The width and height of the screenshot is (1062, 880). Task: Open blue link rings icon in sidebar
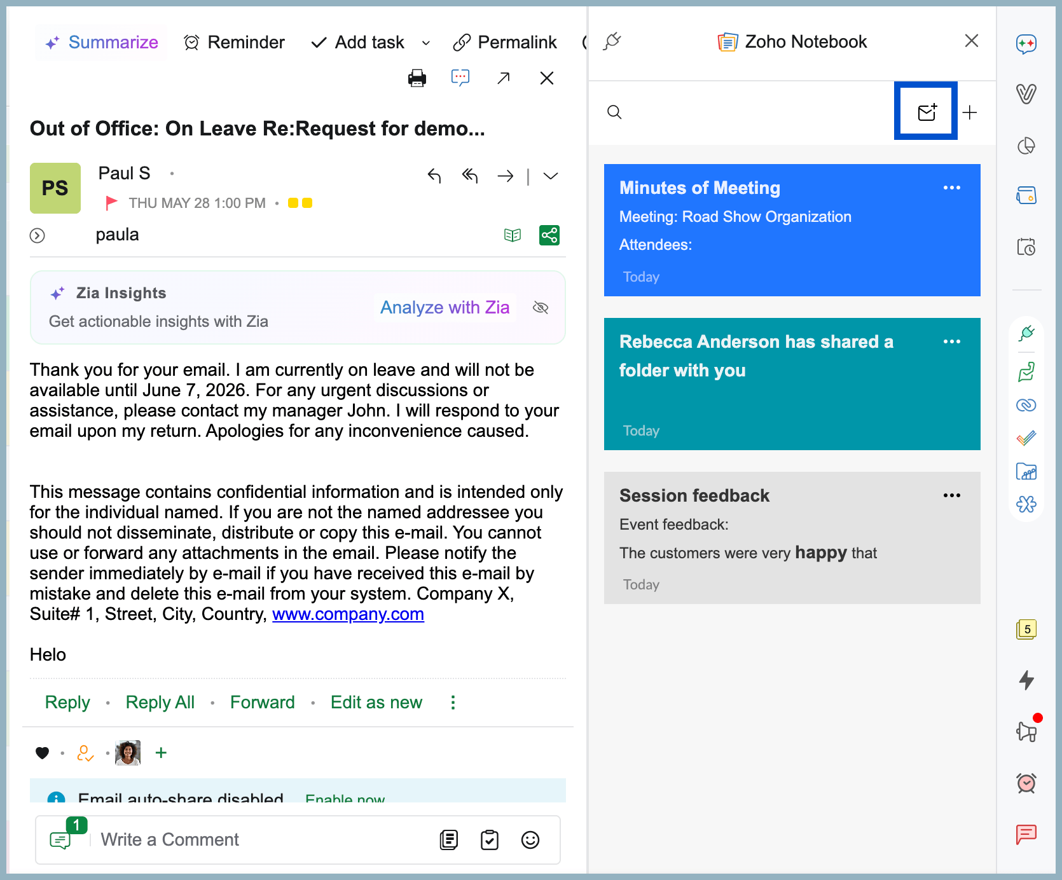coord(1026,405)
